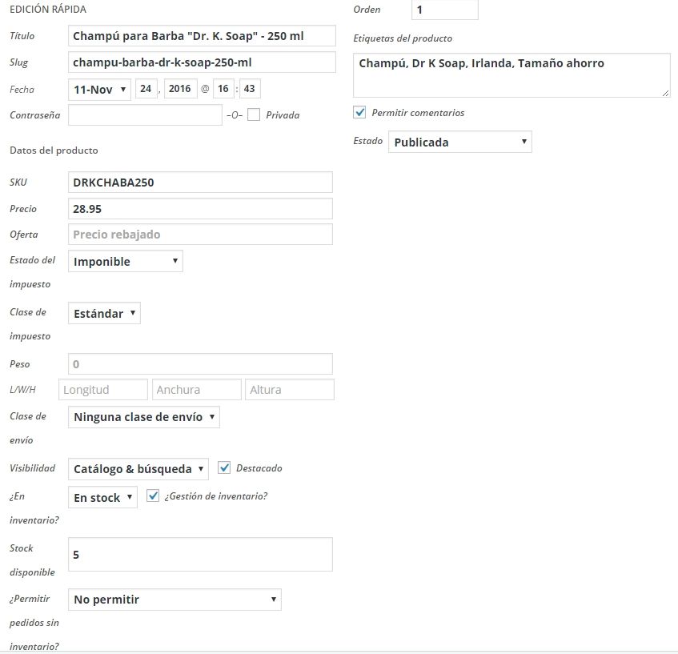Image resolution: width=678 pixels, height=654 pixels.
Task: Open the Estado del impuesto dropdown Imponible
Action: point(126,261)
